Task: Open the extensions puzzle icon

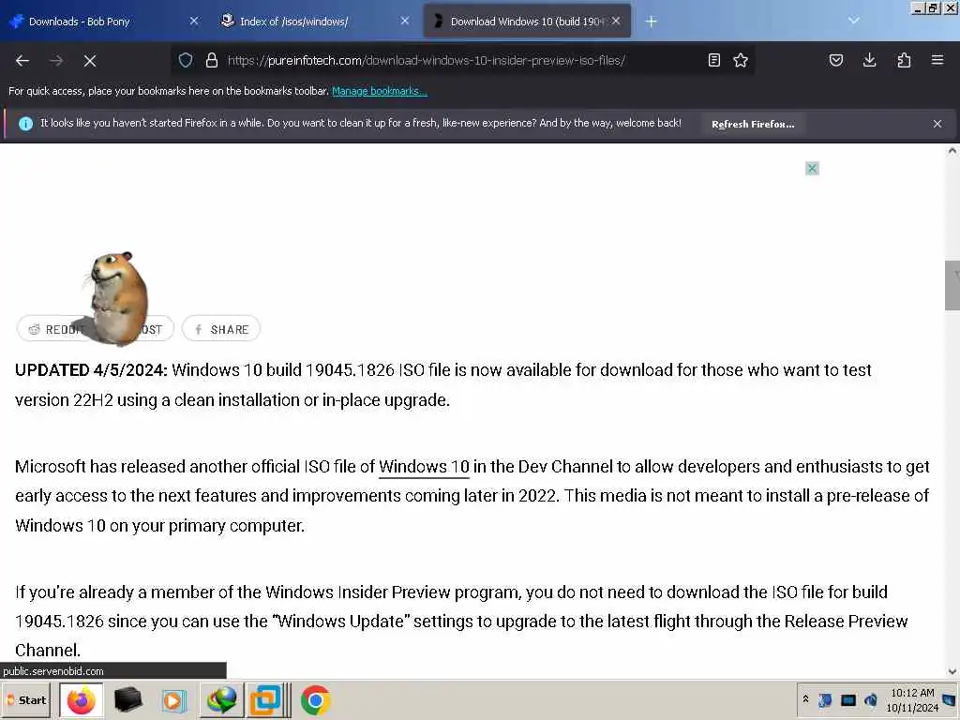Action: coord(904,60)
